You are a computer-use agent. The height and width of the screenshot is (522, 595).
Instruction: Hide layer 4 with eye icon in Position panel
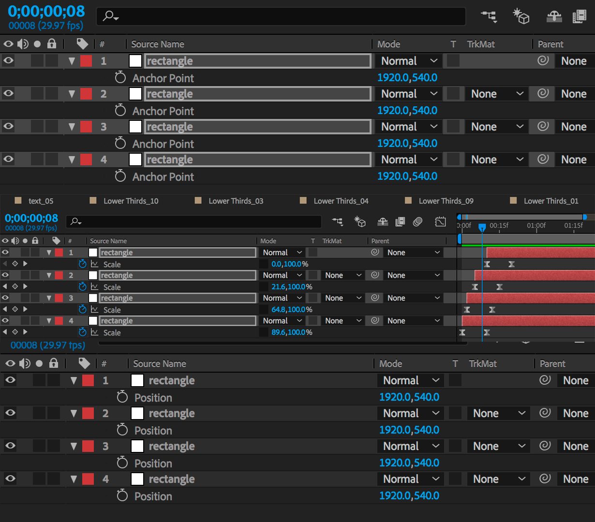pyautogui.click(x=10, y=478)
